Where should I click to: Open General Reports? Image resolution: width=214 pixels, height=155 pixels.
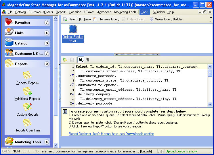(27, 78)
